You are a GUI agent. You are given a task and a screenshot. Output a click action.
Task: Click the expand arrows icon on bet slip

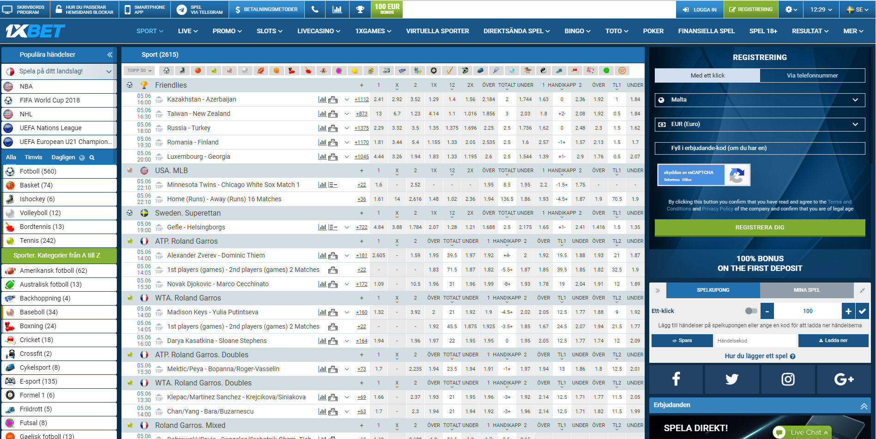point(862,290)
